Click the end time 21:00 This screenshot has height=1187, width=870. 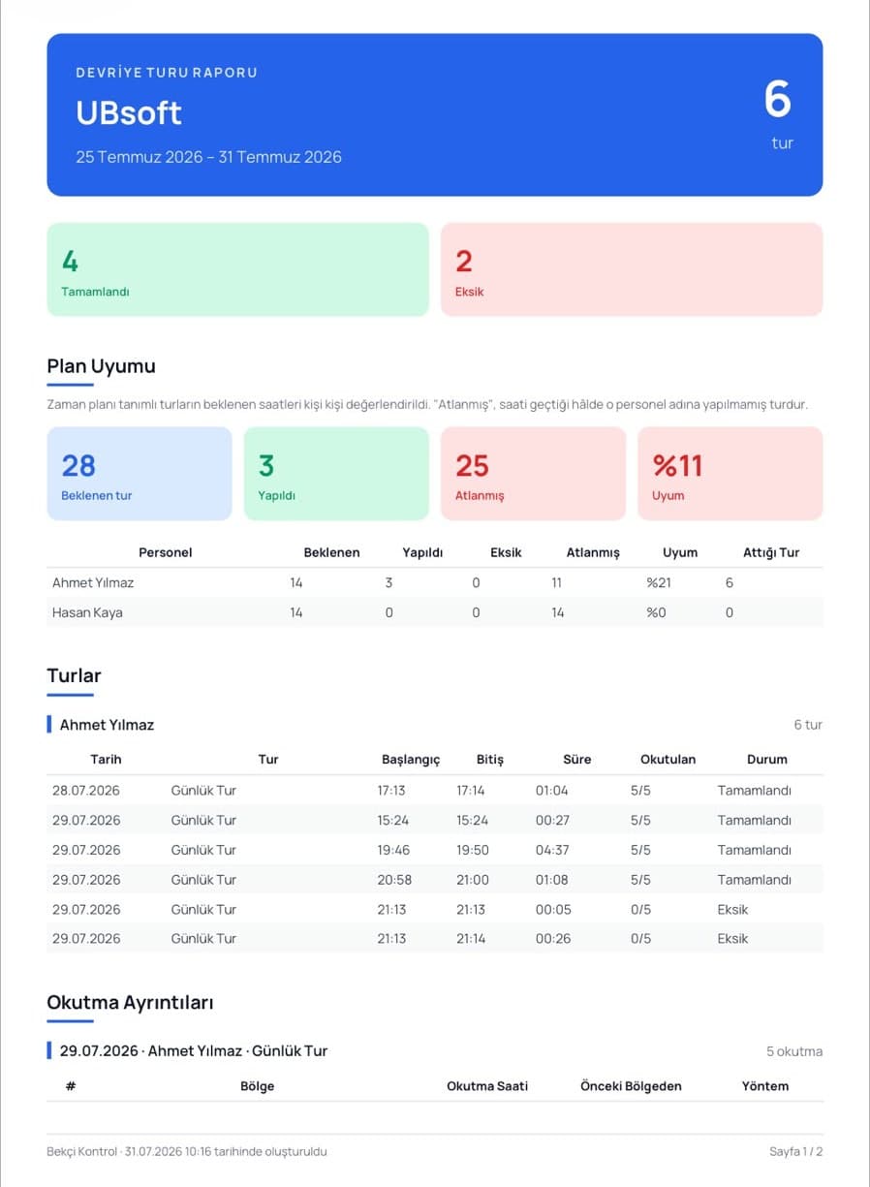point(473,880)
